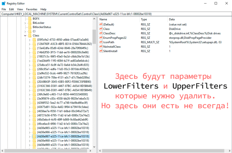
Task: Click the REG_MULTI_SZ type cell
Action: point(150,42)
